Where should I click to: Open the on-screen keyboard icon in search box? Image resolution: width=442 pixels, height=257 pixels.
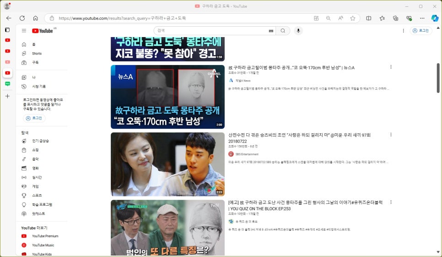click(x=271, y=31)
